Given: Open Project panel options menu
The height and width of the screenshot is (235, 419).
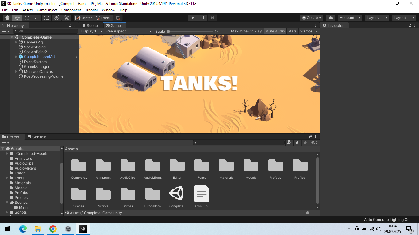Looking at the screenshot, I should coord(316,137).
